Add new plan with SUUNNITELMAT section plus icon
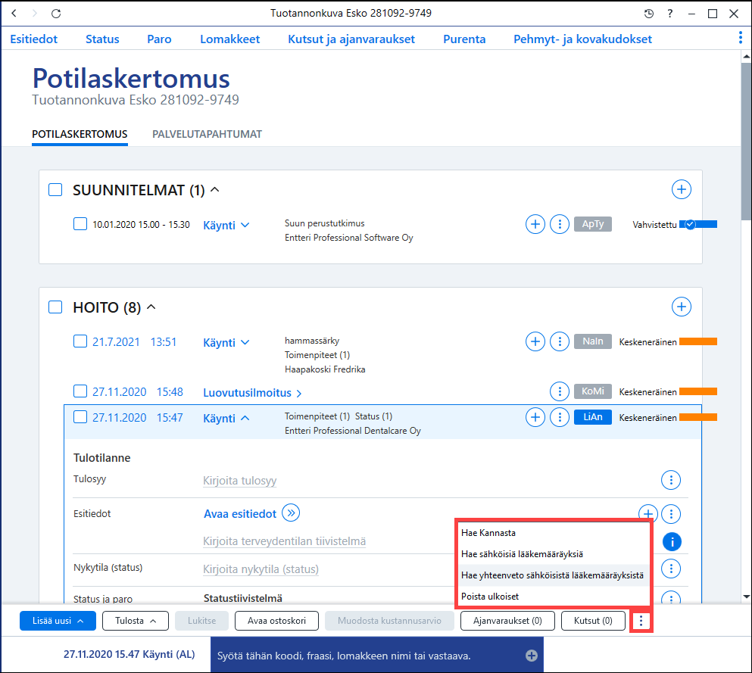This screenshot has height=673, width=752. (x=681, y=189)
